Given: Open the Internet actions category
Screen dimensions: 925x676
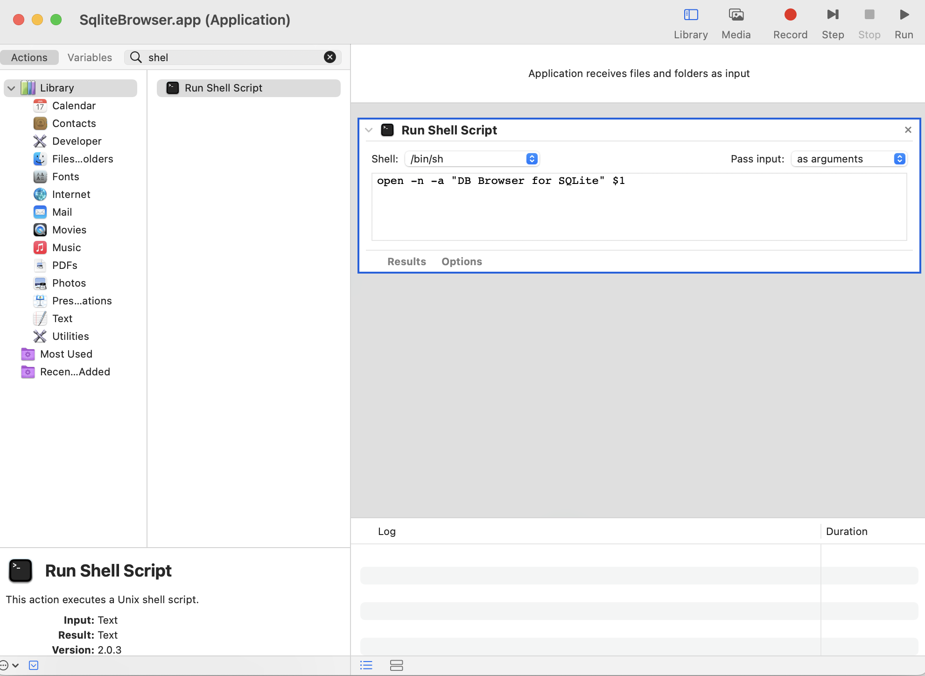Looking at the screenshot, I should pos(71,194).
